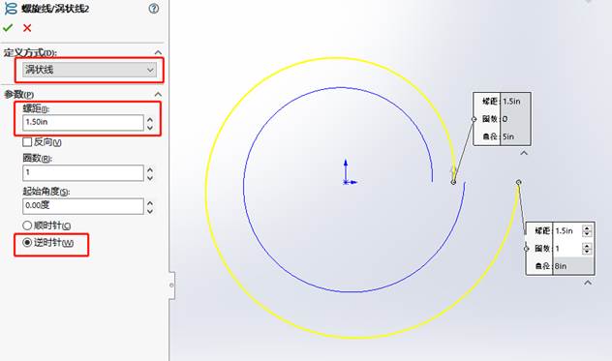
Task: Confirm the spiral with green checkmark
Action: pos(8,28)
